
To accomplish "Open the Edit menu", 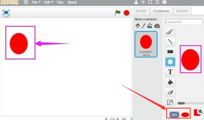I will pos(49,2).
